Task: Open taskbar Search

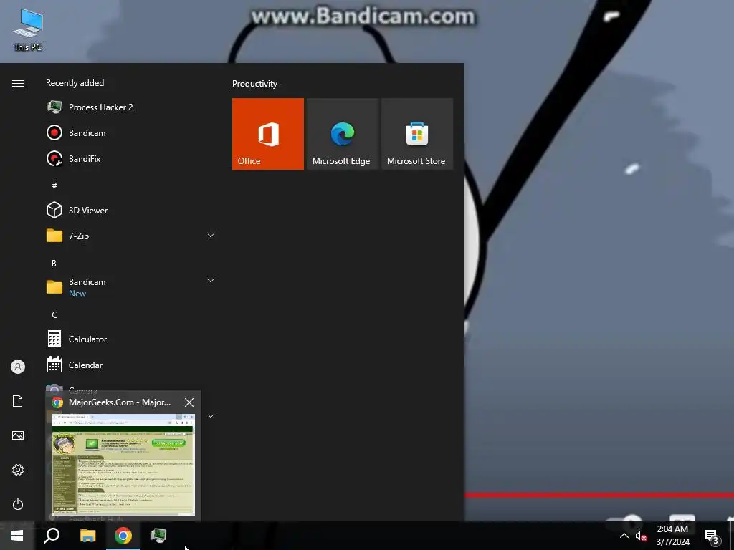Action: pyautogui.click(x=52, y=536)
